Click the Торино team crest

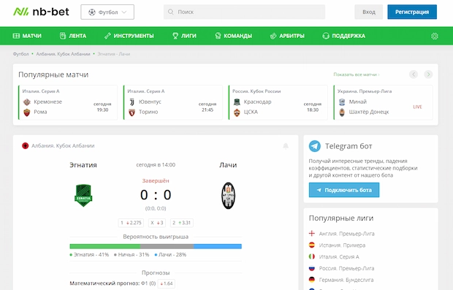pyautogui.click(x=132, y=112)
